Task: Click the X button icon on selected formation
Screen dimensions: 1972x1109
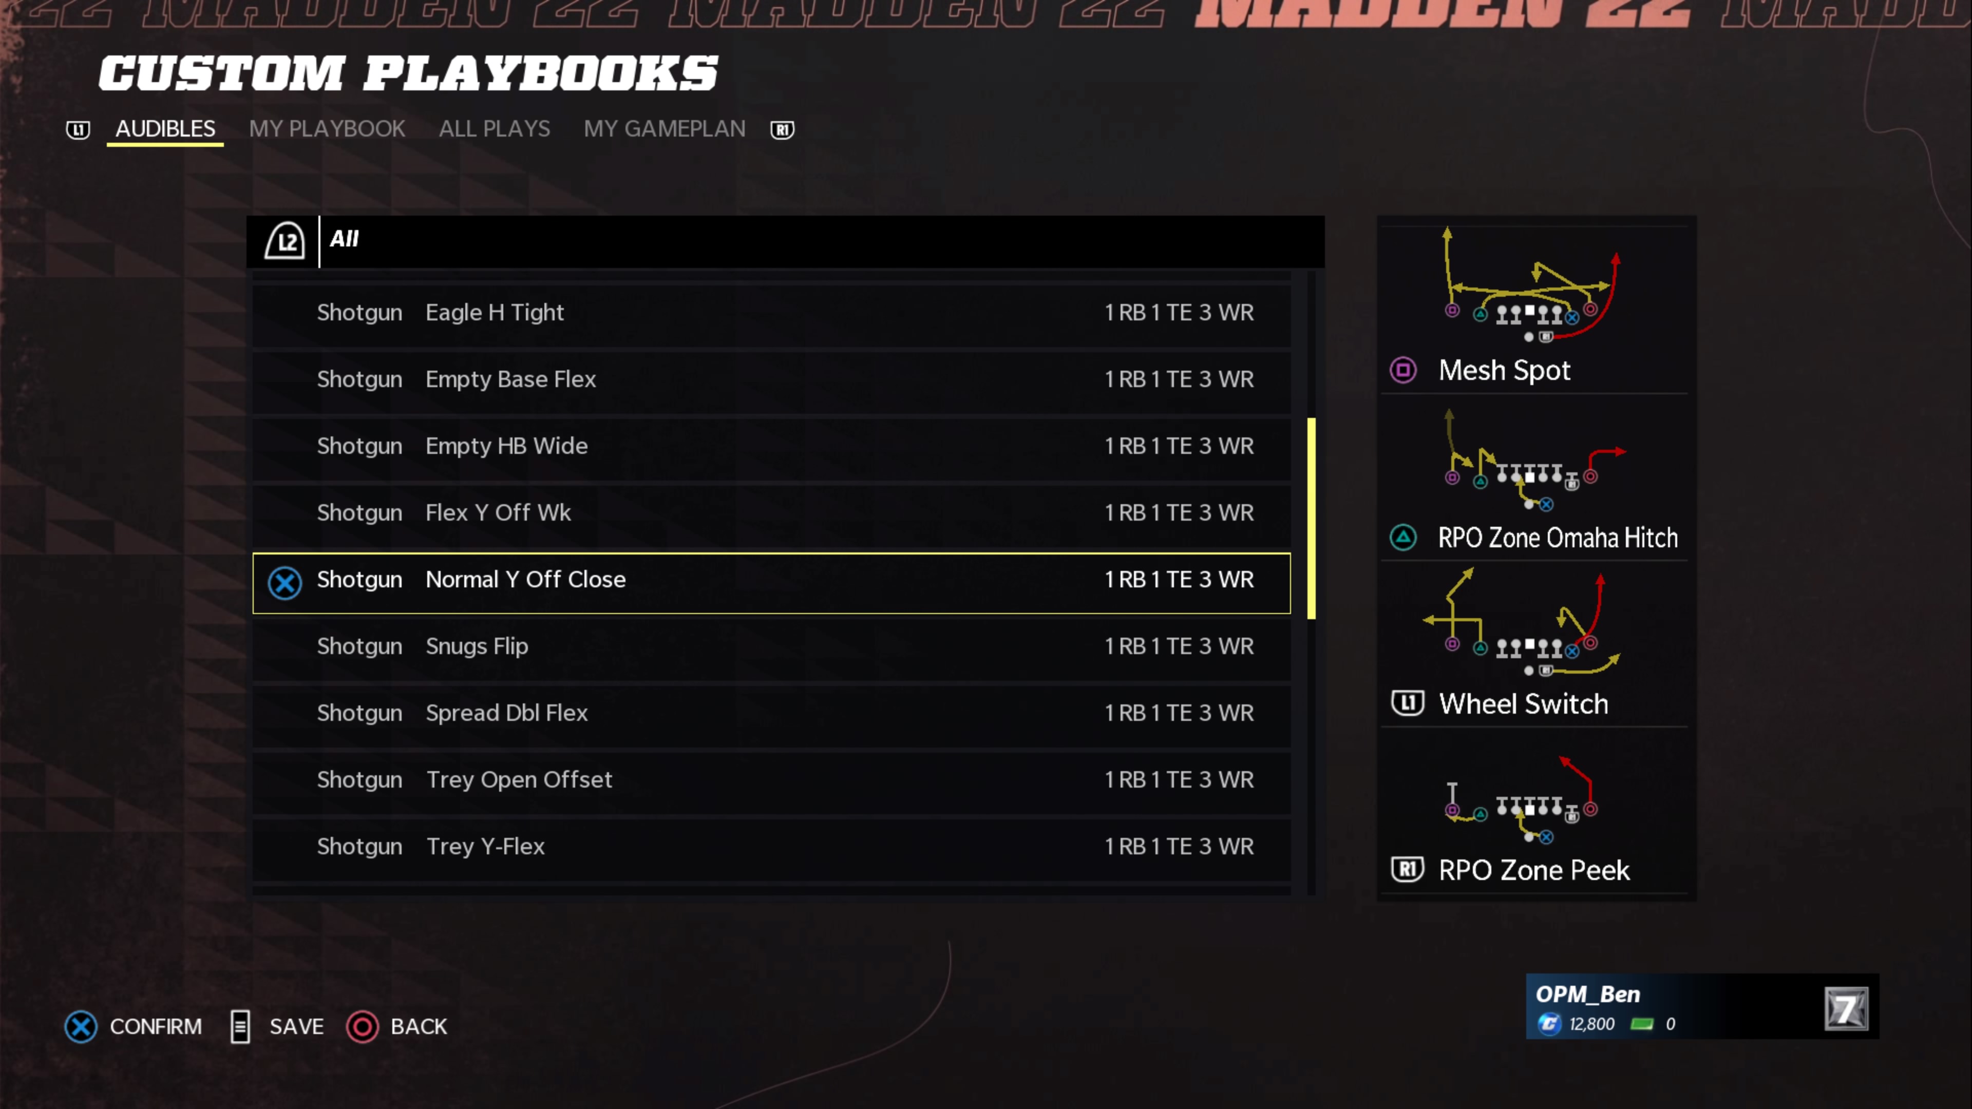Action: (286, 580)
